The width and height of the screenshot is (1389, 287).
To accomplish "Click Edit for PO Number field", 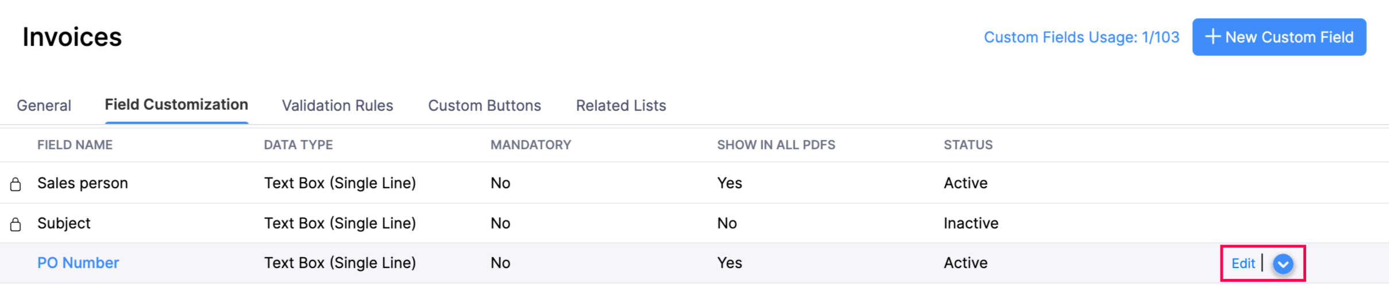I will 1243,263.
